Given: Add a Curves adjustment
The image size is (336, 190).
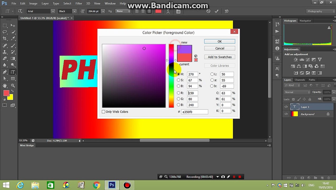Looking at the screenshot, I should 308,60.
